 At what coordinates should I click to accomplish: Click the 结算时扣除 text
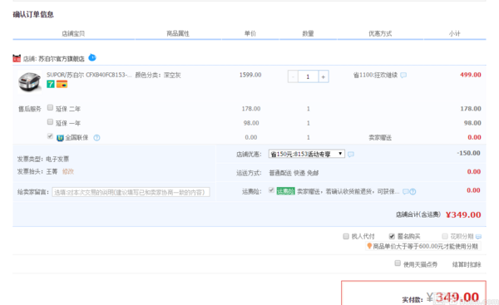[467, 264]
